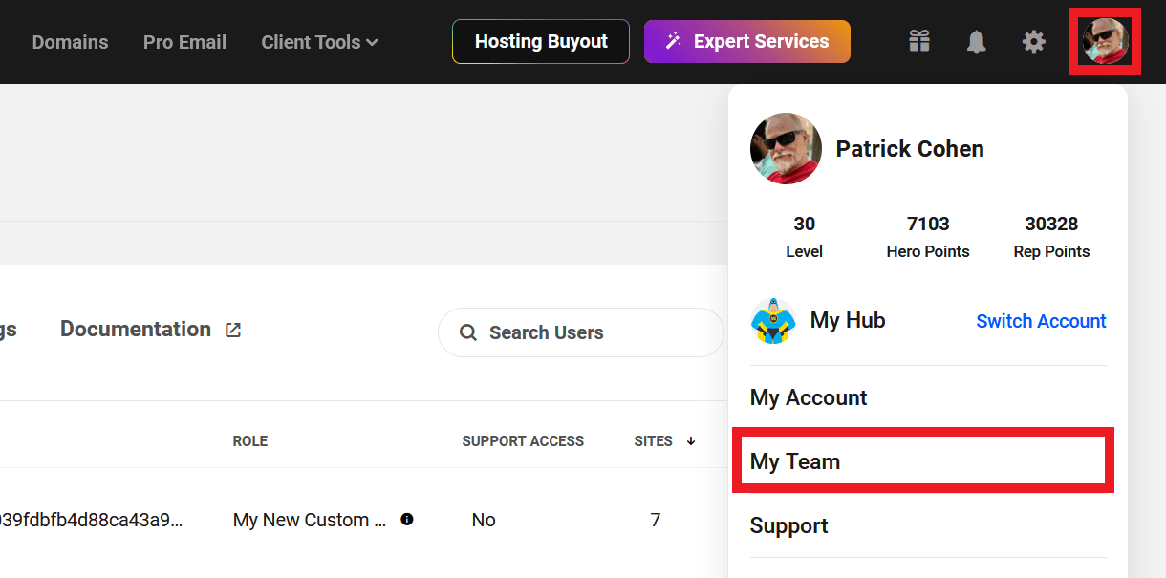
Task: Click the profile avatar in top bar
Action: tap(1105, 41)
